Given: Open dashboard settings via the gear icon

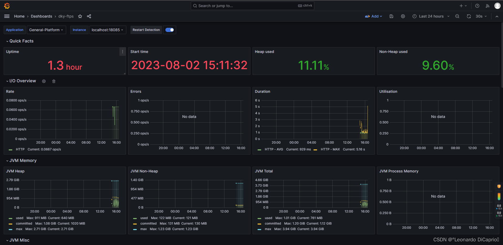Looking at the screenshot, I should coord(403,16).
